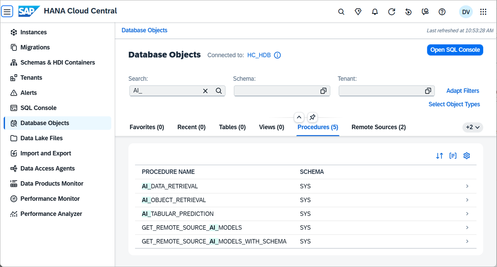Sort the procedures table
The width and height of the screenshot is (497, 267).
pos(439,156)
